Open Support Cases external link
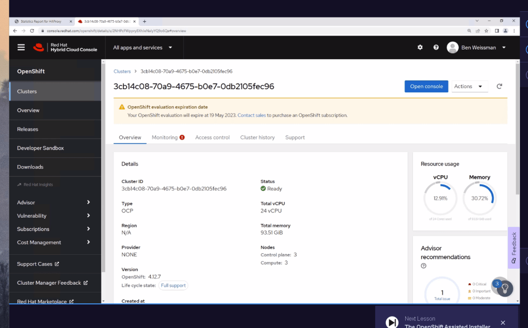Image resolution: width=528 pixels, height=328 pixels. coord(38,264)
